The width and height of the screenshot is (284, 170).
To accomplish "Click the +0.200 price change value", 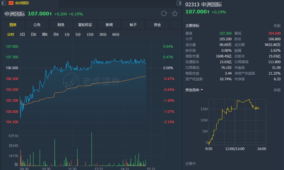I will (60, 14).
